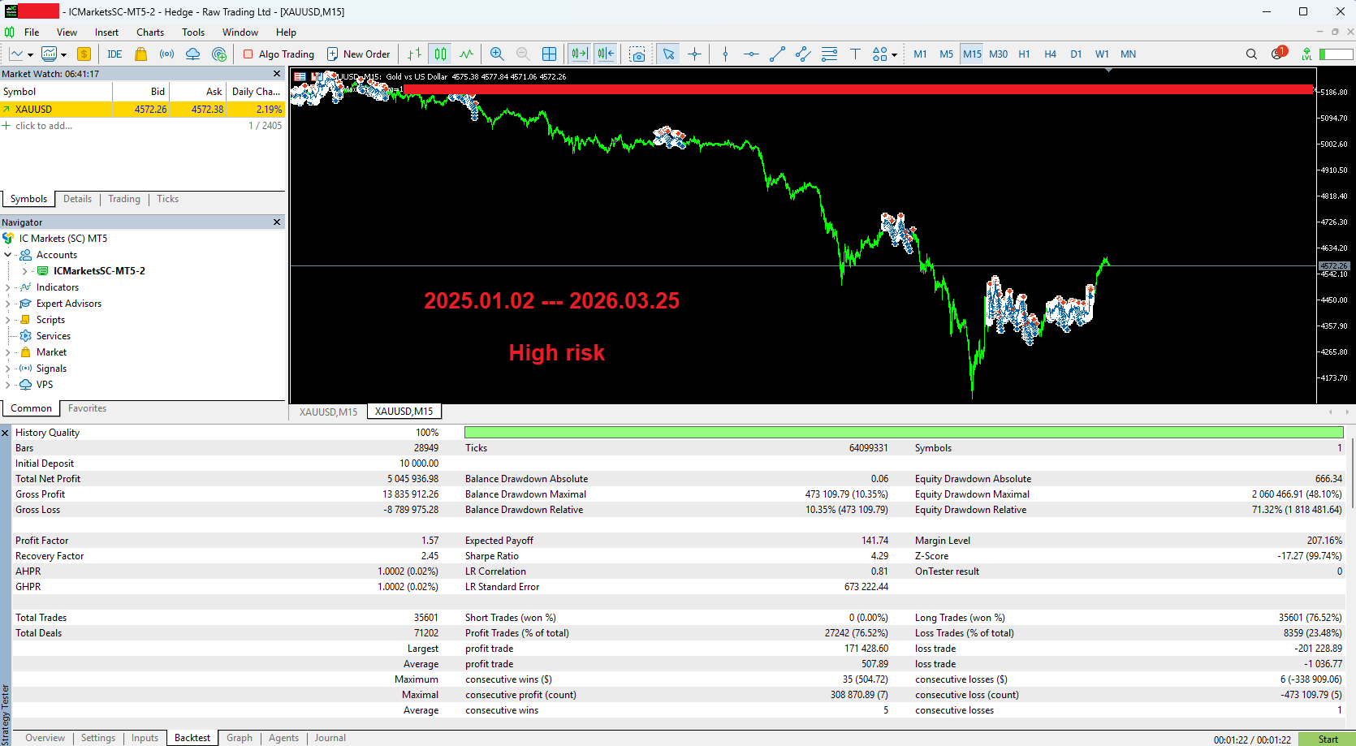Image resolution: width=1356 pixels, height=746 pixels.
Task: Click the New Order button
Action: tap(358, 54)
